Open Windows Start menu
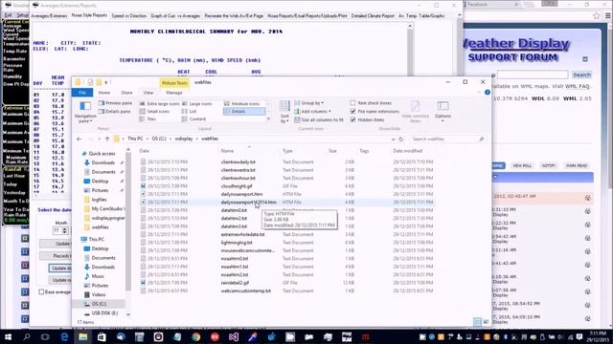613x344 pixels. (x=8, y=336)
